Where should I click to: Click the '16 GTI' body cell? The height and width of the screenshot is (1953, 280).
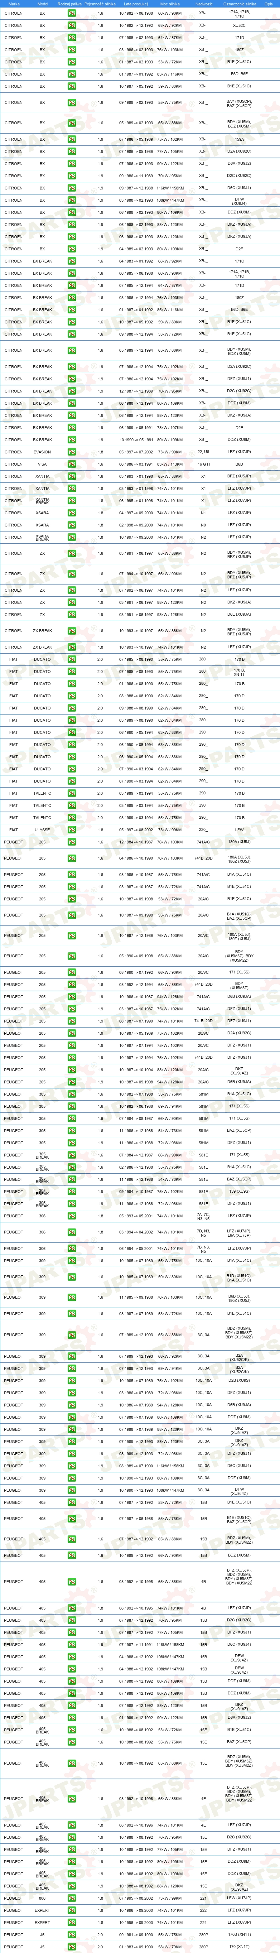coord(203,464)
